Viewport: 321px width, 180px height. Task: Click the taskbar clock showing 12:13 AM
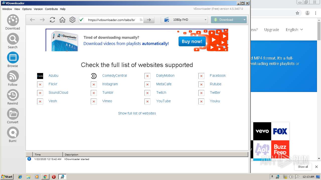[x=308, y=177]
